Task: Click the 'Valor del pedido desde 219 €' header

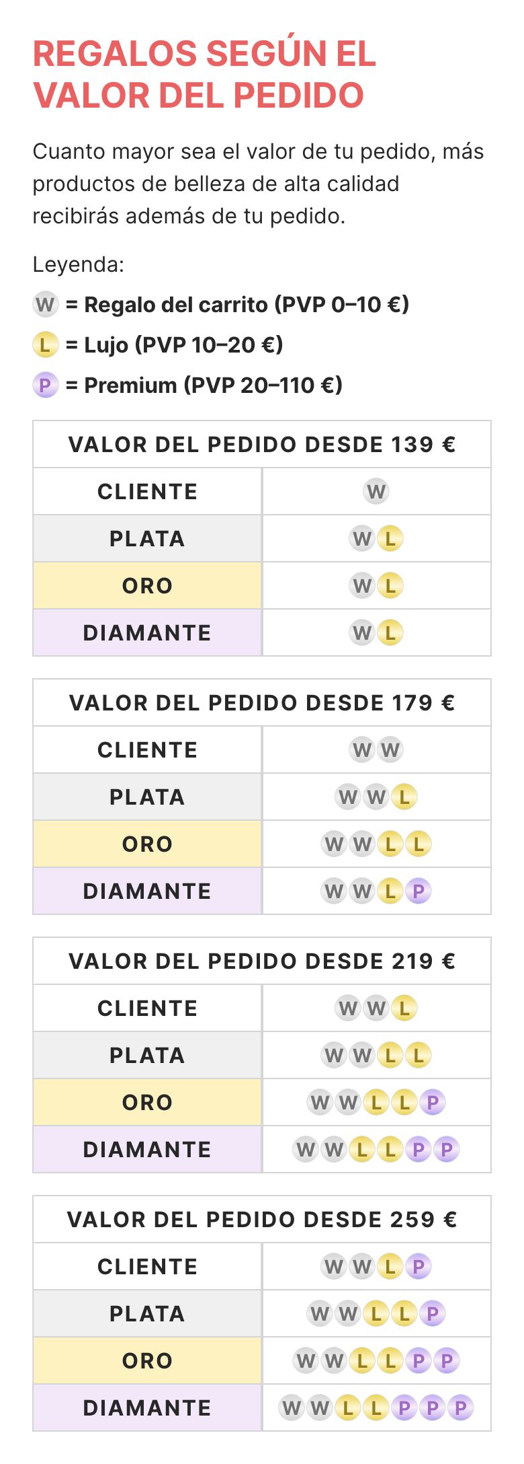Action: tap(262, 961)
